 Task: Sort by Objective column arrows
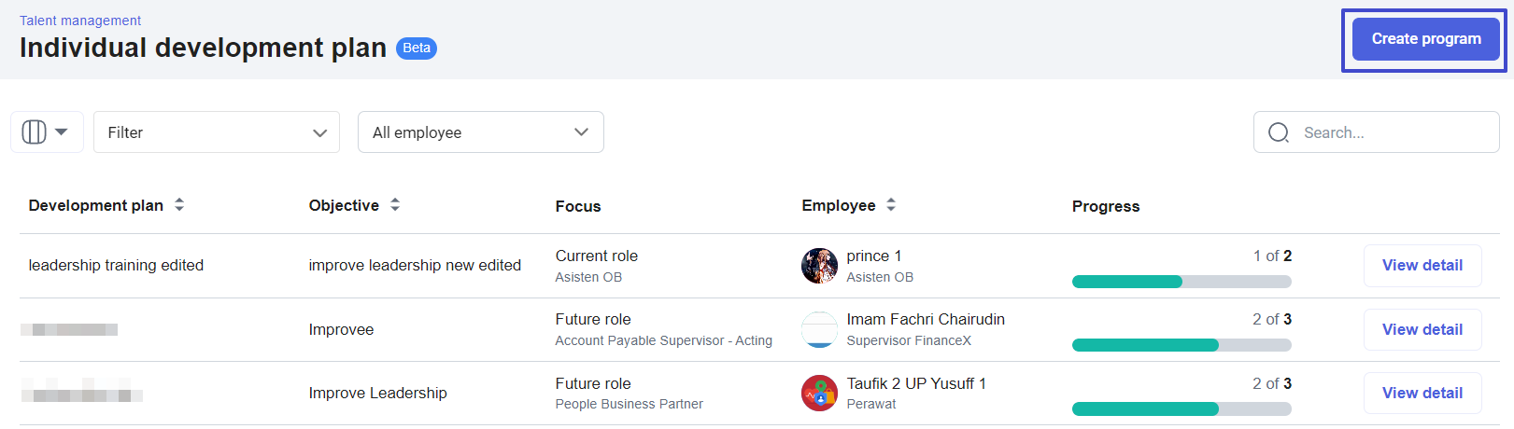coord(395,205)
